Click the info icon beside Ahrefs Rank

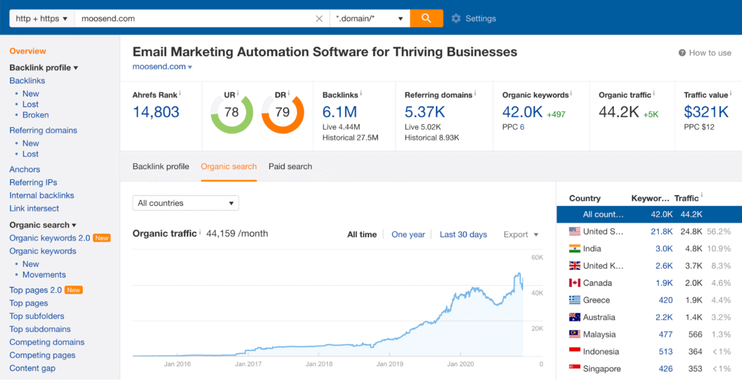(181, 93)
